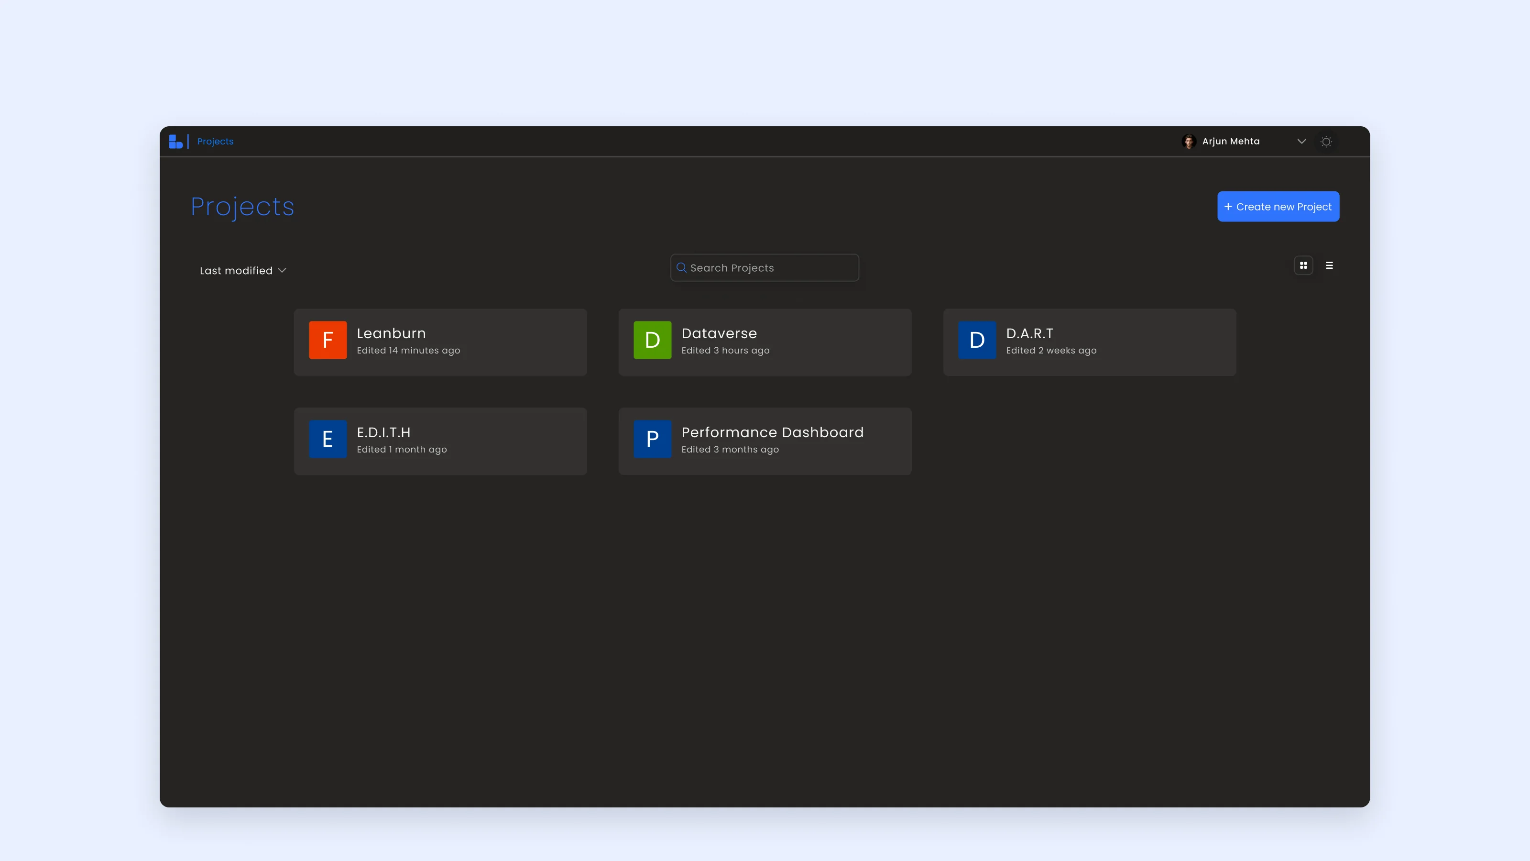Click the 'Edited 3 months ago' text
The height and width of the screenshot is (861, 1530).
[x=730, y=449]
